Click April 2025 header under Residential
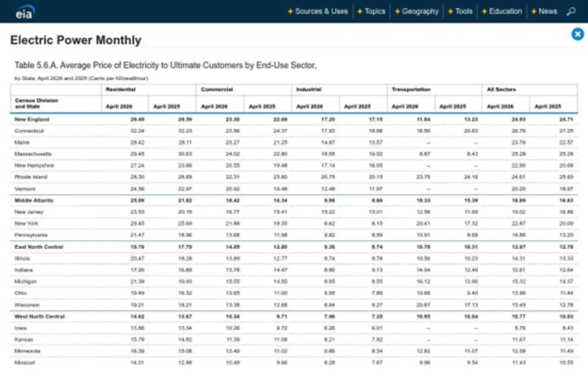This screenshot has width=588, height=392. point(167,106)
